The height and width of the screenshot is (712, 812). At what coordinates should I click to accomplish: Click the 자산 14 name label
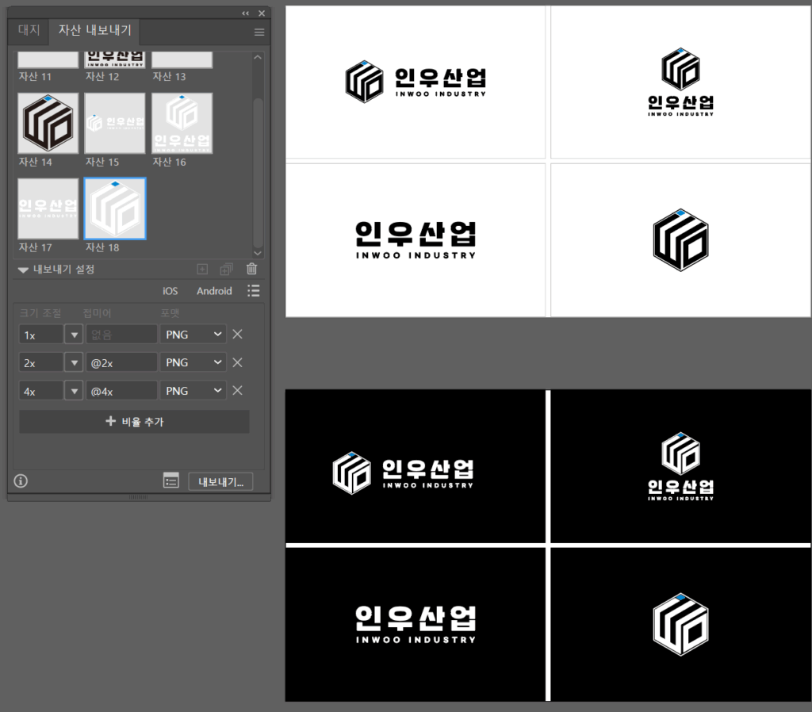35,162
